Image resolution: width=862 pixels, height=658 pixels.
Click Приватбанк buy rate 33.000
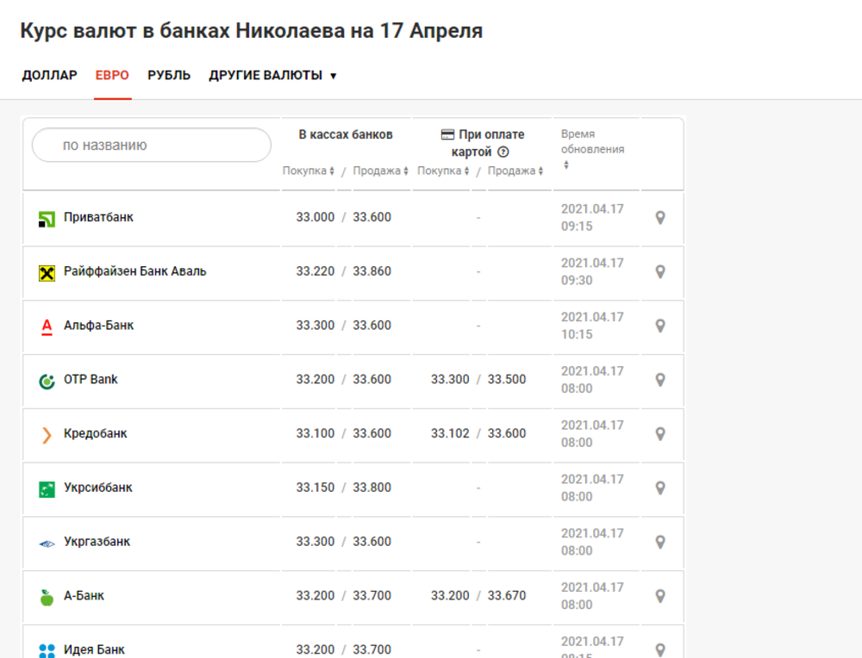coord(315,217)
